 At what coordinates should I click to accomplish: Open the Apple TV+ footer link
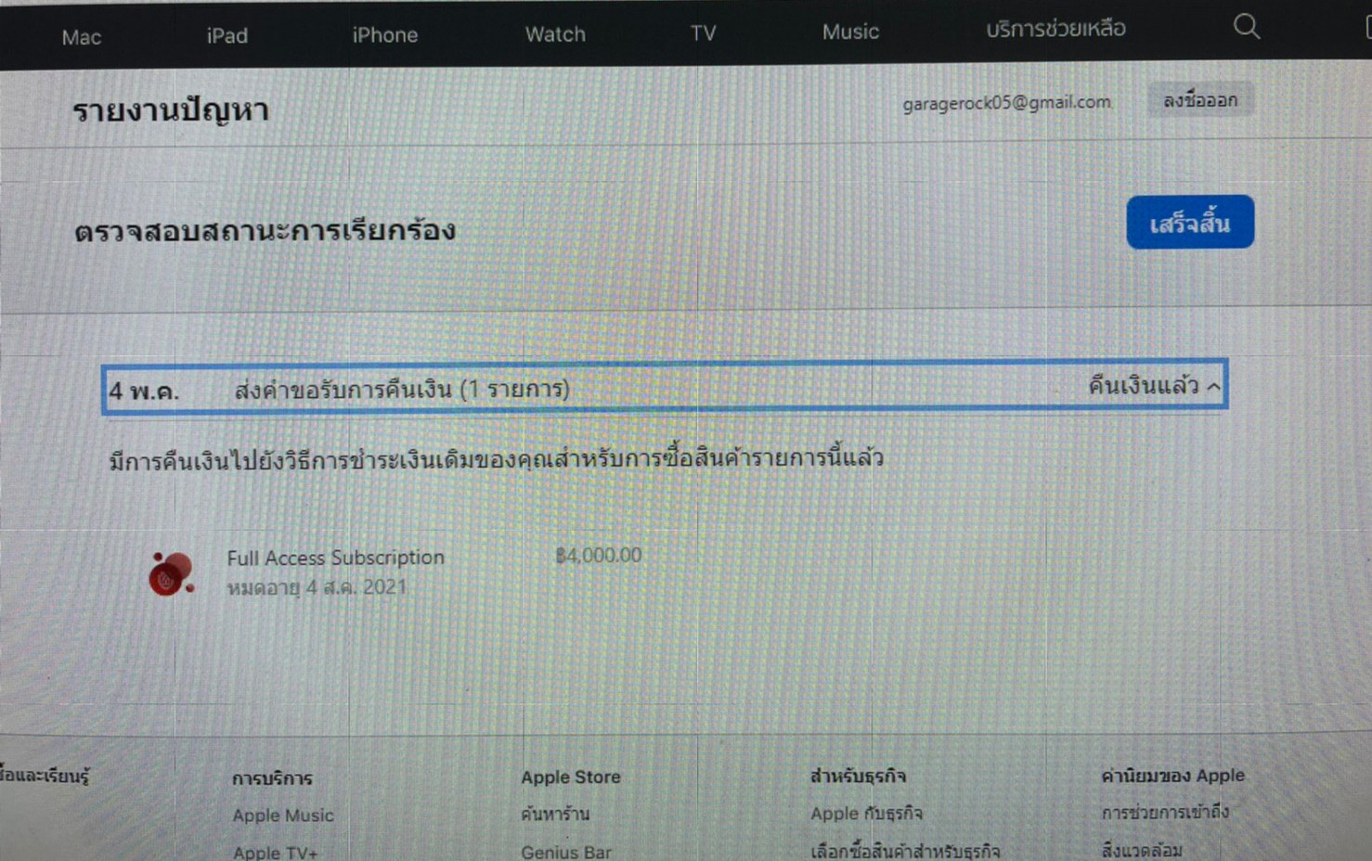(x=275, y=852)
